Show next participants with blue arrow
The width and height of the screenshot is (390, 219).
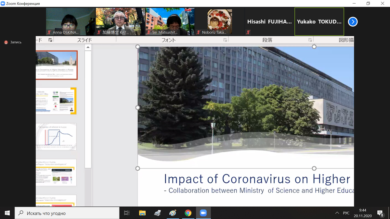pos(353,22)
